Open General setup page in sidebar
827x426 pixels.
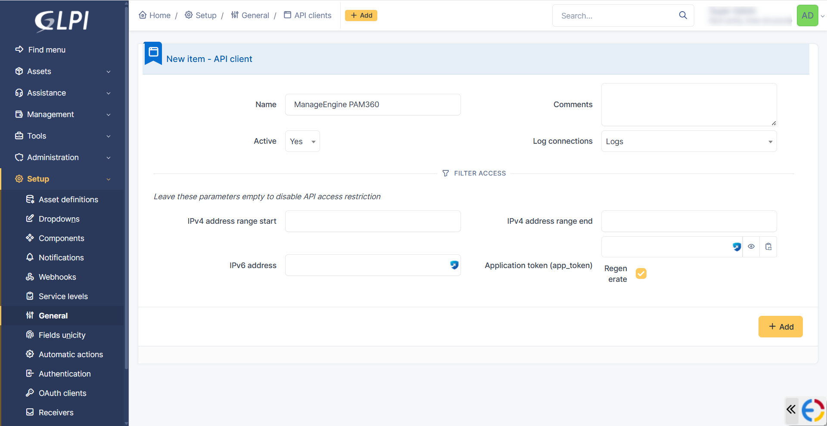pyautogui.click(x=53, y=315)
